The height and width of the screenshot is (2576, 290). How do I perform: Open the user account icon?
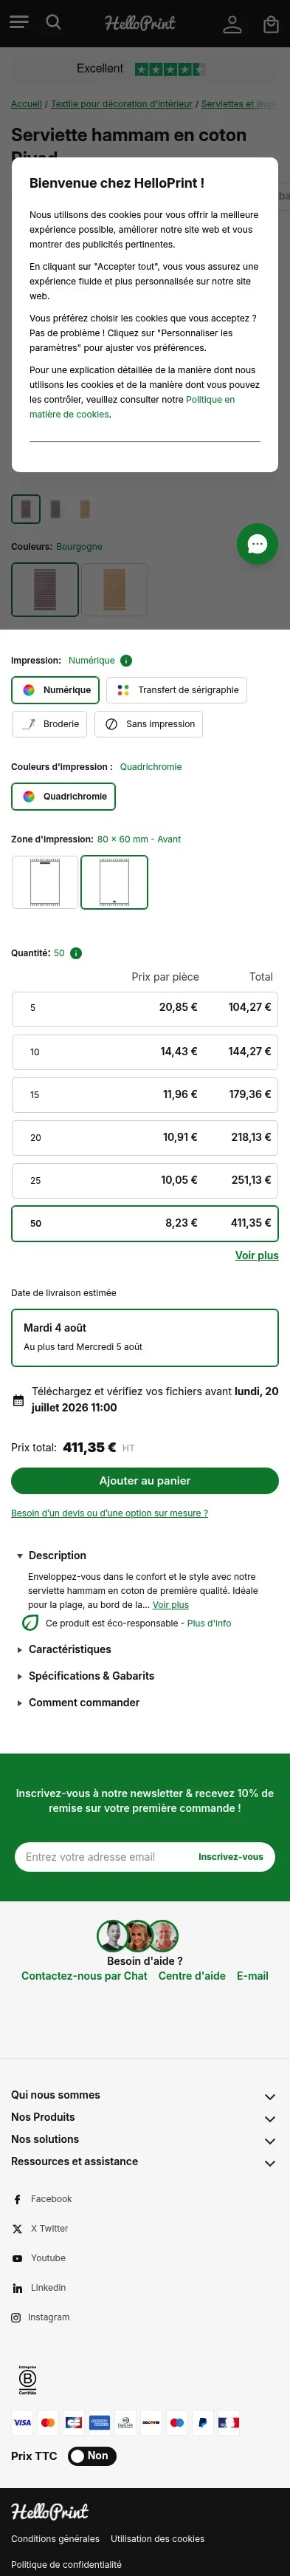click(x=232, y=24)
